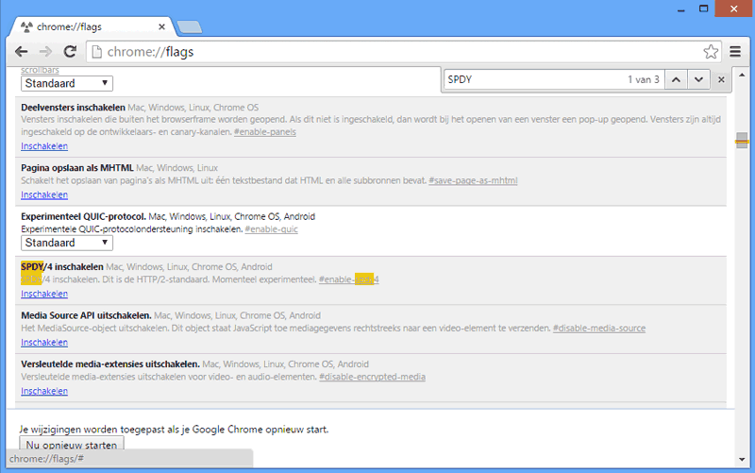Click Inschakelen under SPDY/4 inschakelen
The height and width of the screenshot is (473, 755).
pyautogui.click(x=44, y=294)
